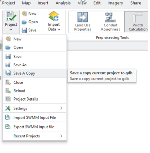Click the Project checklist icon in ribbon
The image size is (150, 153).
click(11, 16)
